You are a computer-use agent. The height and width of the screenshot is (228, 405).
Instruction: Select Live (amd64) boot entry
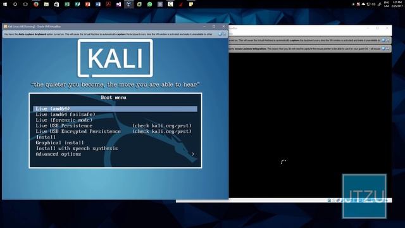click(x=115, y=109)
